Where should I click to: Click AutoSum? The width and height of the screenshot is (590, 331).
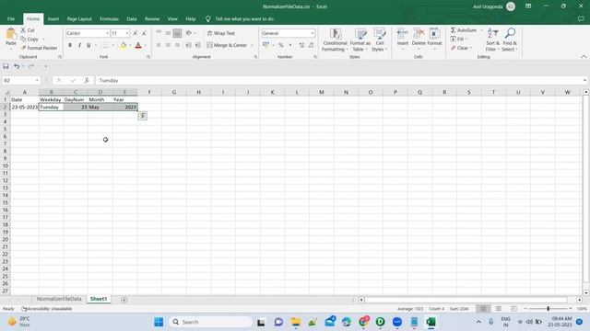tap(464, 30)
